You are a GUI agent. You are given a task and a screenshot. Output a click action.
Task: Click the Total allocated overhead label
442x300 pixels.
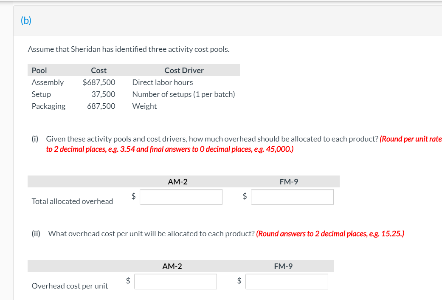click(x=72, y=201)
